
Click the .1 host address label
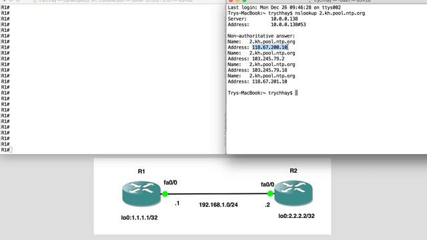(x=177, y=203)
